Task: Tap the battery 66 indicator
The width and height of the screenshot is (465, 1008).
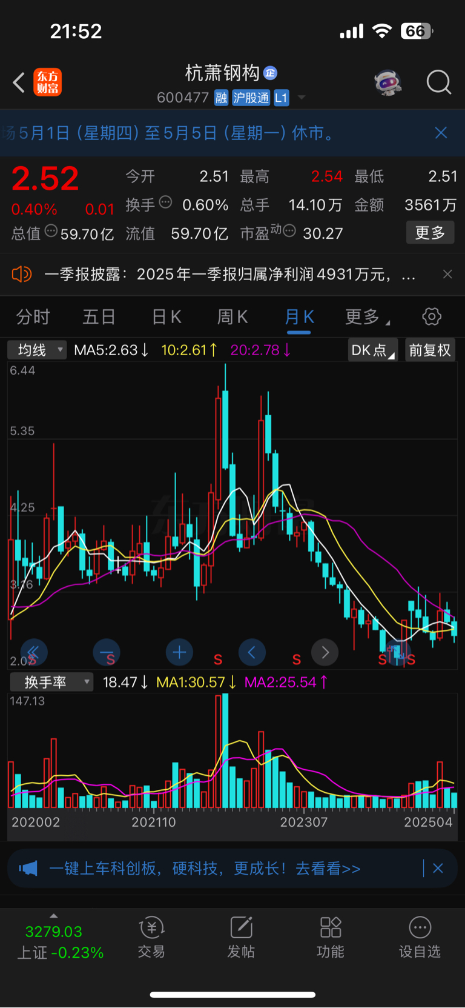Action: click(417, 31)
